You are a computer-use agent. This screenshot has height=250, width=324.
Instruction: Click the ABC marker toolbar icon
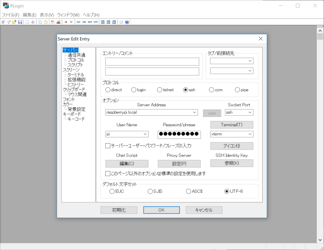59,22
